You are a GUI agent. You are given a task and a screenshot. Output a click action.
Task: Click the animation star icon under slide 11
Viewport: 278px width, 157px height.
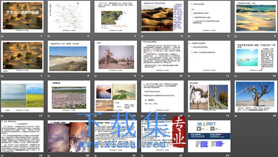click(x=189, y=76)
